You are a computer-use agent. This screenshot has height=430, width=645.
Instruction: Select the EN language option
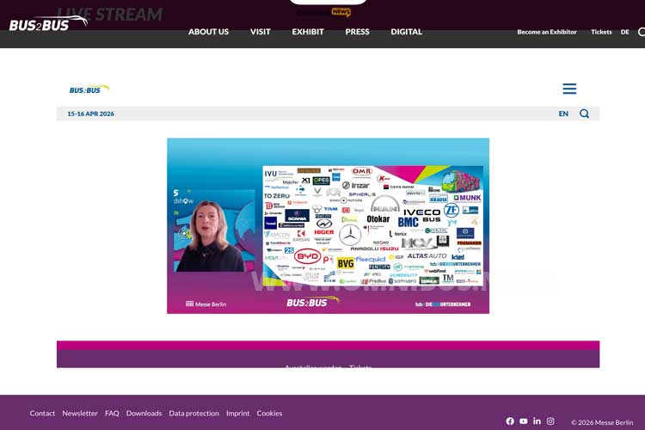coord(563,114)
